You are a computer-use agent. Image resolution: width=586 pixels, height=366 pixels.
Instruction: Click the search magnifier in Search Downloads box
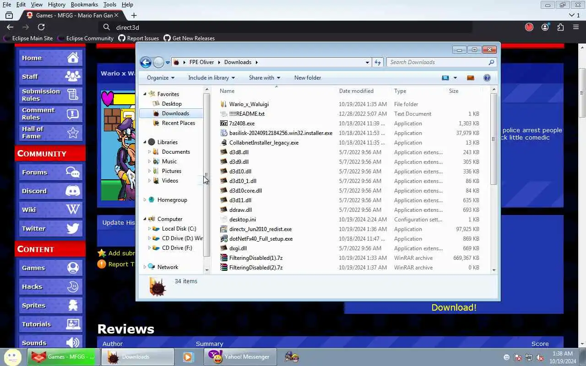point(491,62)
